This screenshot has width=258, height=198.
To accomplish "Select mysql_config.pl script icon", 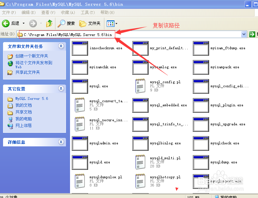I will (140, 86).
